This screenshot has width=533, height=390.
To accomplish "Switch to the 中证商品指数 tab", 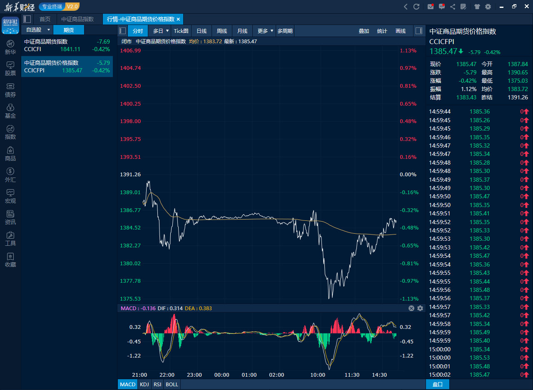I will click(77, 19).
